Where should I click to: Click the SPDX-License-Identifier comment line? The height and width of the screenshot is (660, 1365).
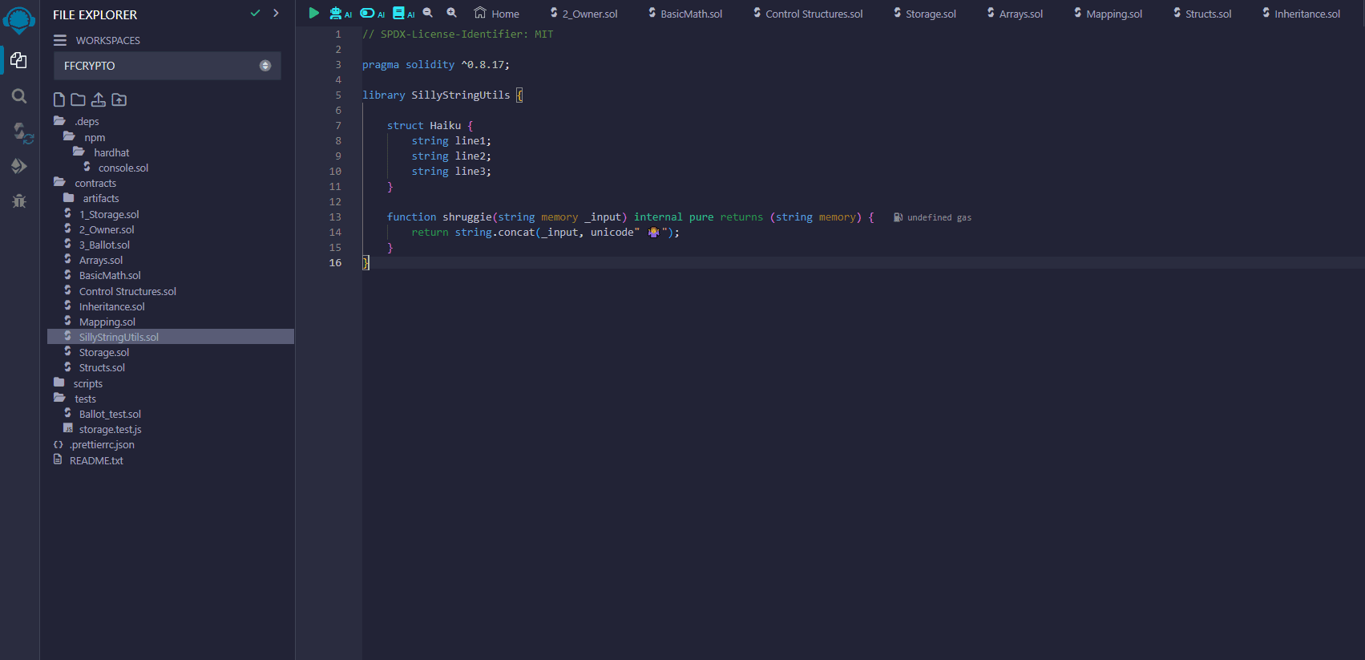[458, 34]
